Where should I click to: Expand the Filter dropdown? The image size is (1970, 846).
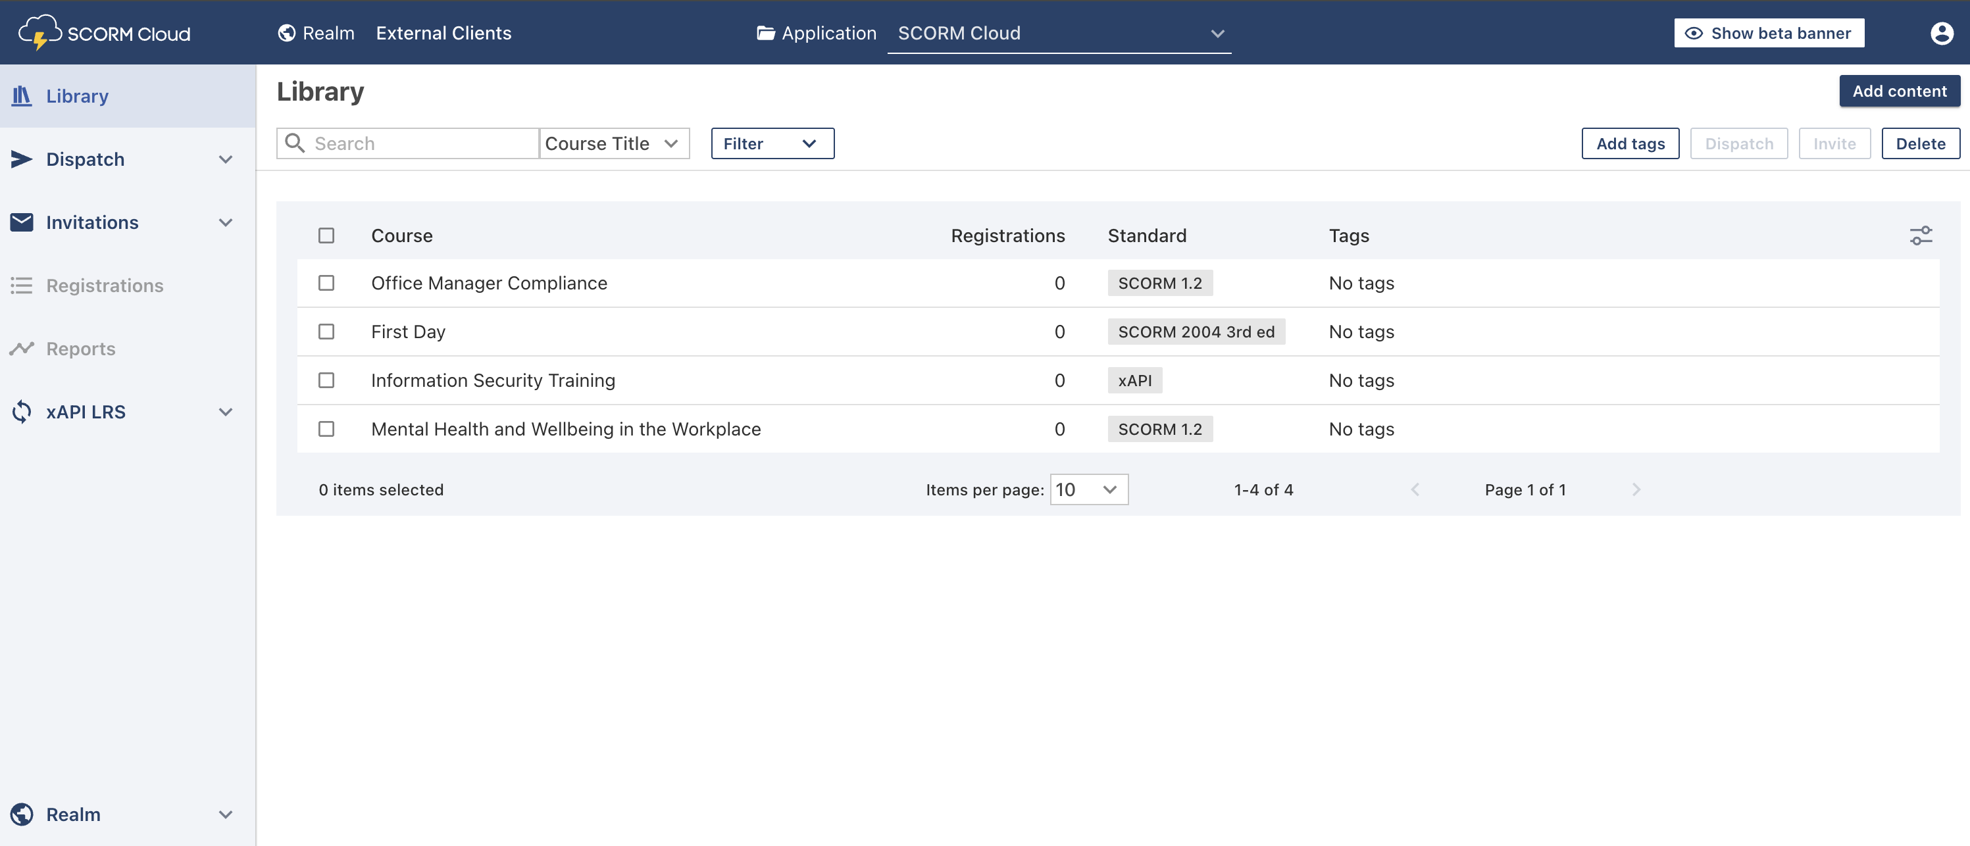point(772,143)
